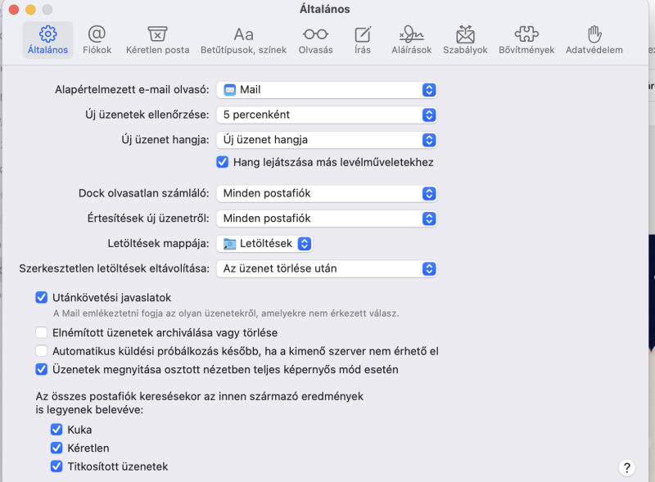655x482 pixels.
Task: Select the Általános tab
Action: click(48, 39)
